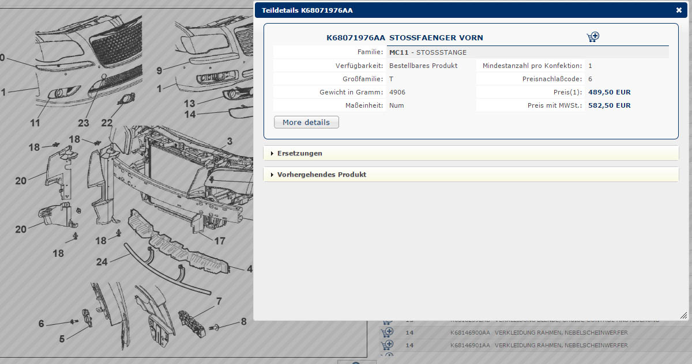The height and width of the screenshot is (364, 692).
Task: Select callout number 22 fog lamp bezel
Action: click(x=107, y=123)
